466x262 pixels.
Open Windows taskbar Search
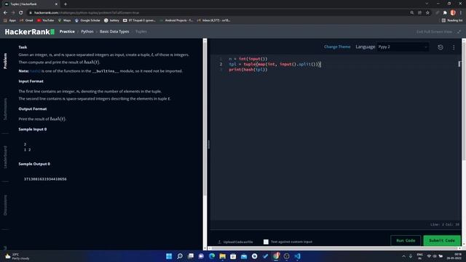pyautogui.click(x=180, y=256)
